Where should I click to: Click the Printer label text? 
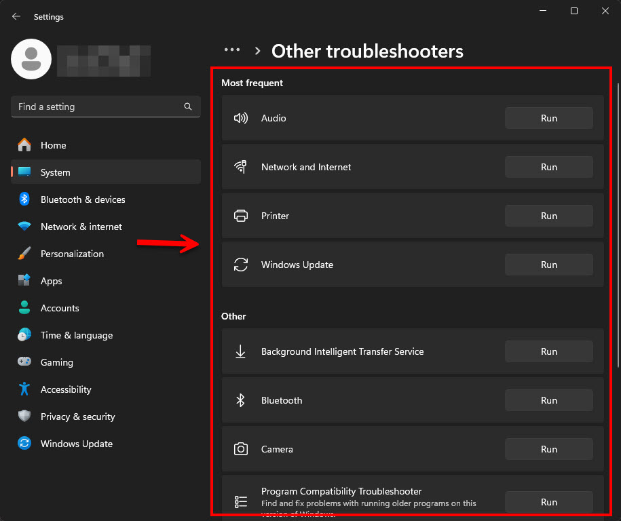(275, 216)
